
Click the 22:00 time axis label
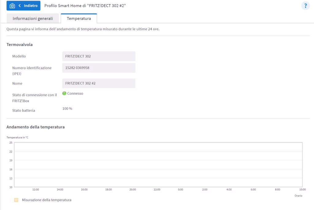pos(157,190)
